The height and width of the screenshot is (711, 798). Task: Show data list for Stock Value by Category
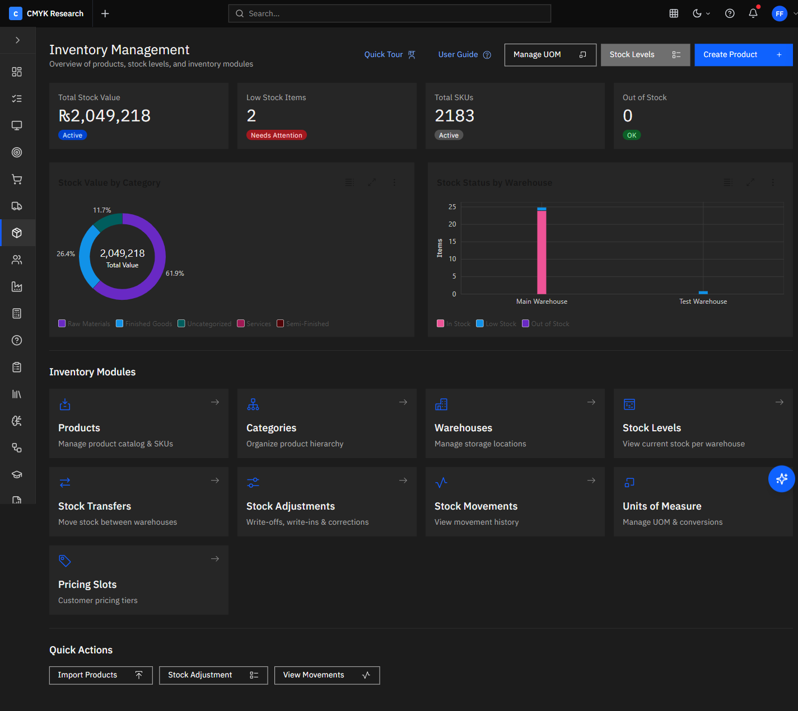pyautogui.click(x=349, y=182)
